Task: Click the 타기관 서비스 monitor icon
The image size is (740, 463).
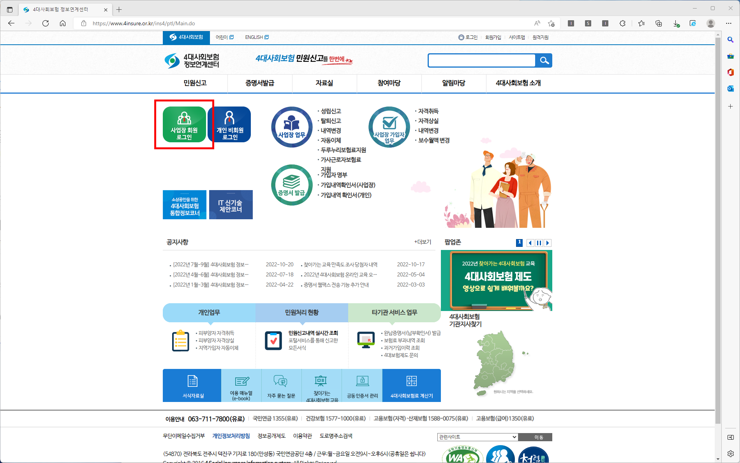Action: click(366, 340)
